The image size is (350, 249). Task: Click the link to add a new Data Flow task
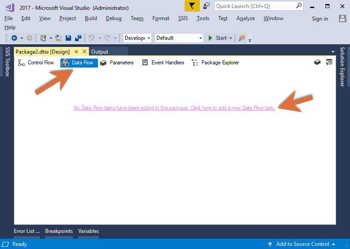(x=174, y=108)
